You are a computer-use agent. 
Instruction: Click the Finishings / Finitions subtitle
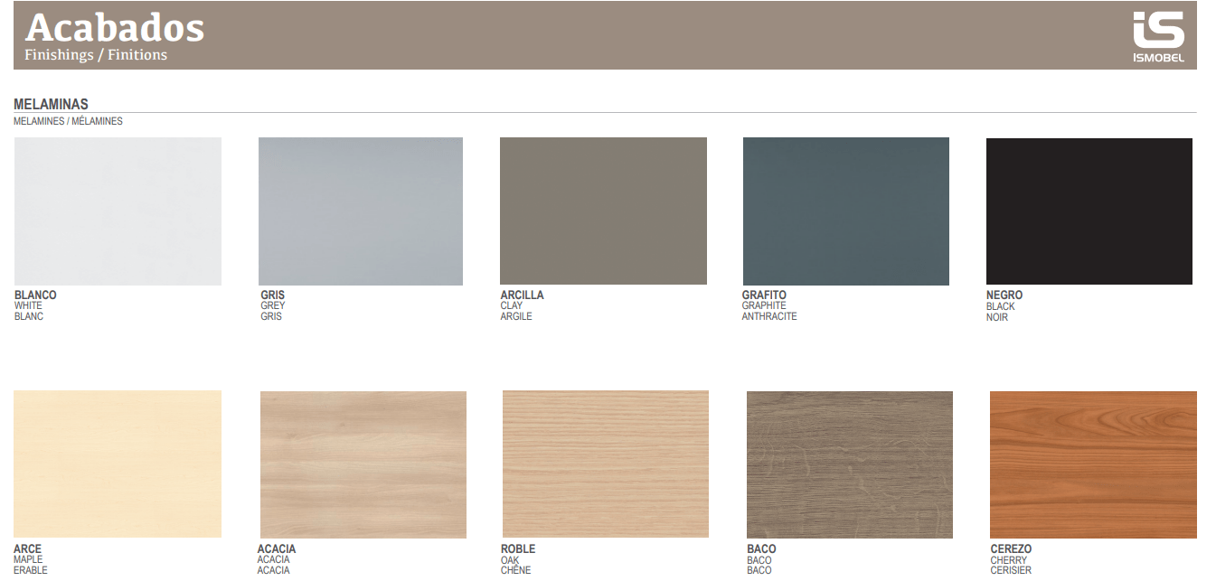coord(96,55)
